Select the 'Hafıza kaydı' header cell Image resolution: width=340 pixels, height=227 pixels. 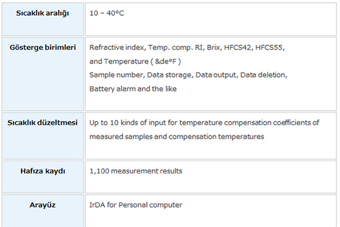click(43, 177)
